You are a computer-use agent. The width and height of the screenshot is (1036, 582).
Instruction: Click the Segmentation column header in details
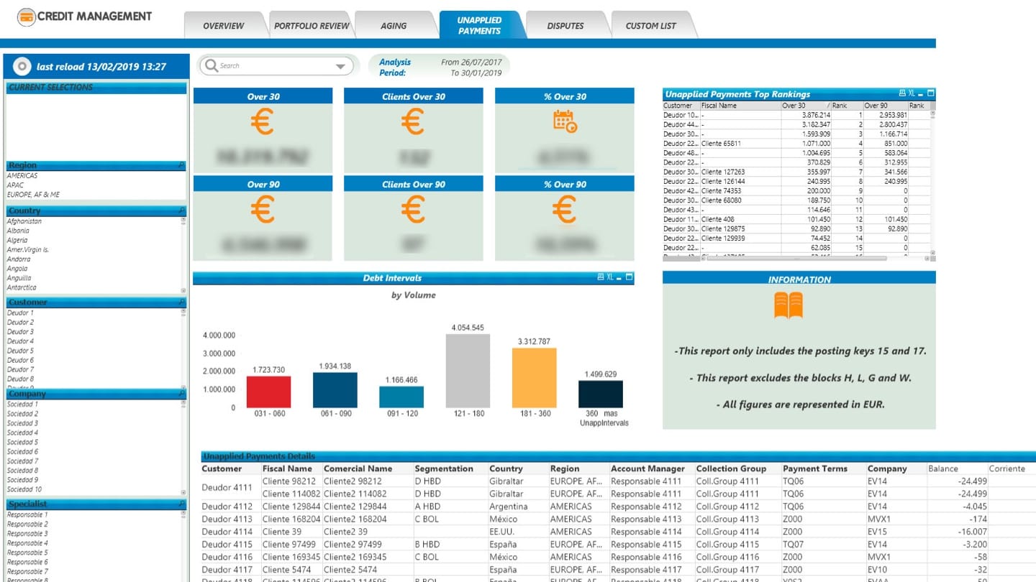(444, 468)
